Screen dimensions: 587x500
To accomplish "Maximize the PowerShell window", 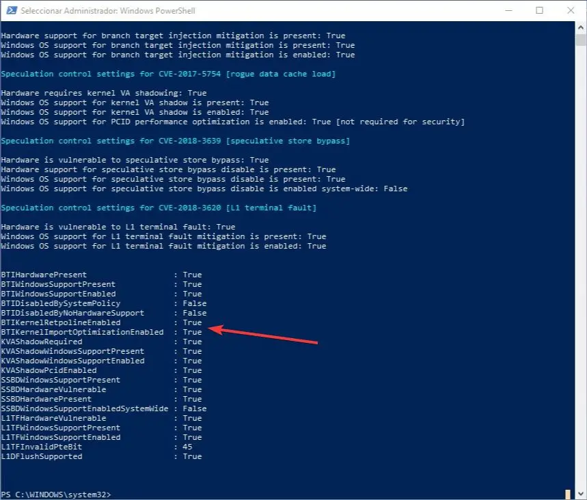I will [539, 10].
